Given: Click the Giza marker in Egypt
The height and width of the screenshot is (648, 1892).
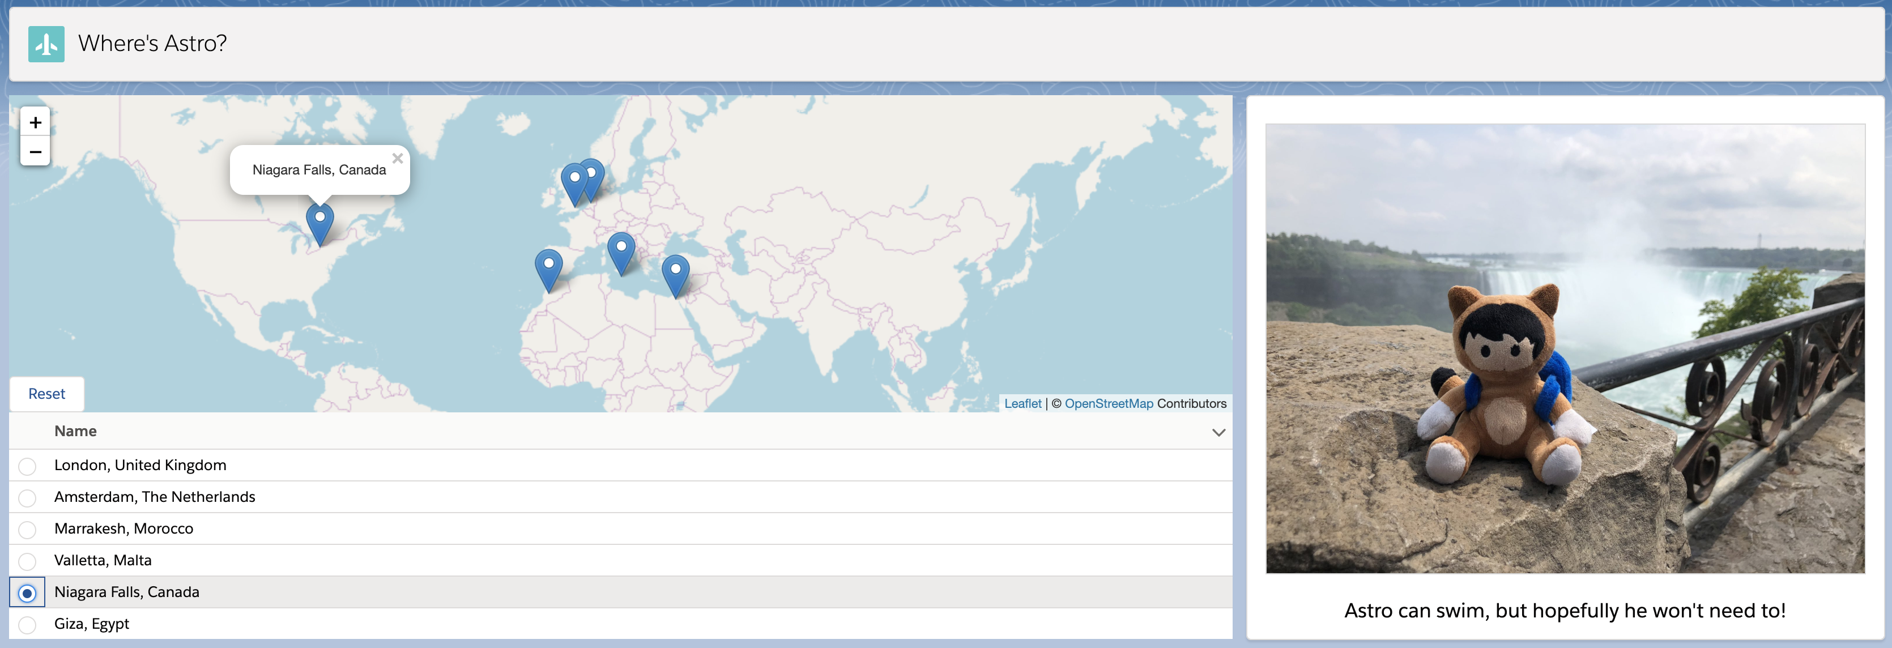Looking at the screenshot, I should click(676, 274).
